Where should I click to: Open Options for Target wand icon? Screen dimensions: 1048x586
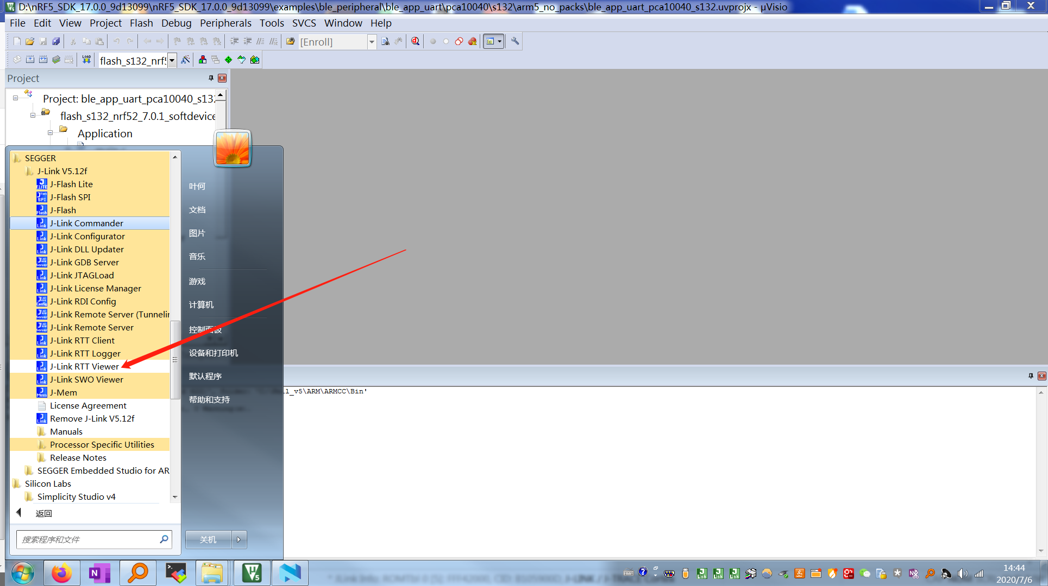tap(186, 60)
